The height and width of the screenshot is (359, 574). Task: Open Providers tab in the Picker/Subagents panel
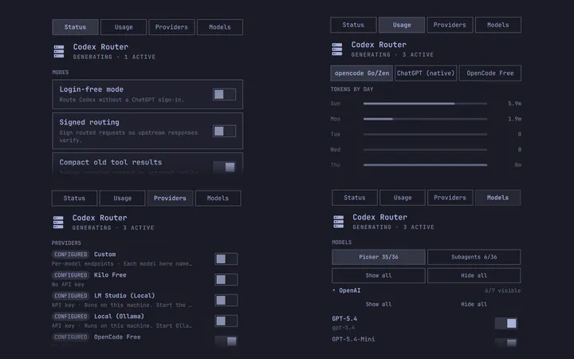click(x=450, y=198)
